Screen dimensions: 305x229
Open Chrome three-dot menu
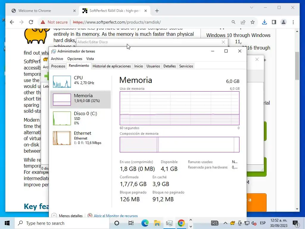tap(293, 22)
